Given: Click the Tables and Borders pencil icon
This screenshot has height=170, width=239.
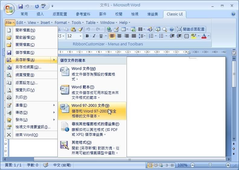Looking at the screenshot, I should click(x=116, y=29).
